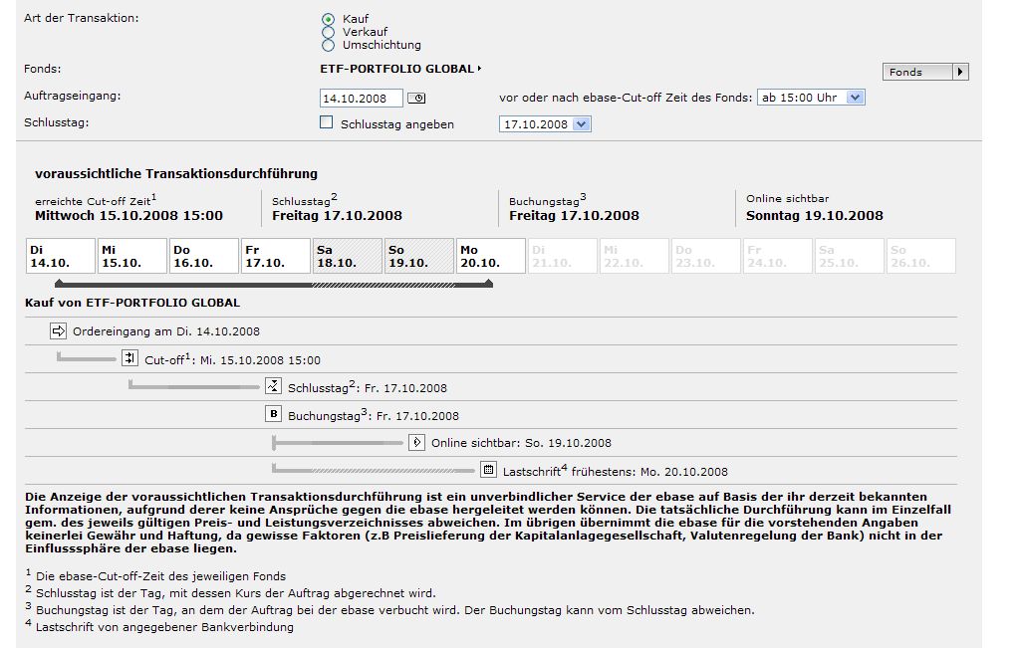Click the Fonds button
This screenshot has height=648, width=1020.
[x=925, y=72]
